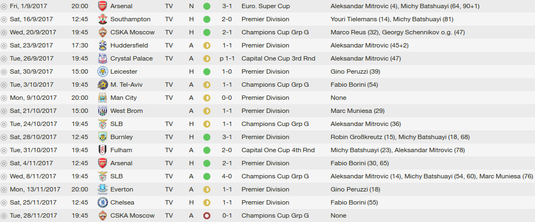Screen dimensions: 535x222
Task: Select the row marker beside Tue, 28/11/2017
Action: point(4,216)
